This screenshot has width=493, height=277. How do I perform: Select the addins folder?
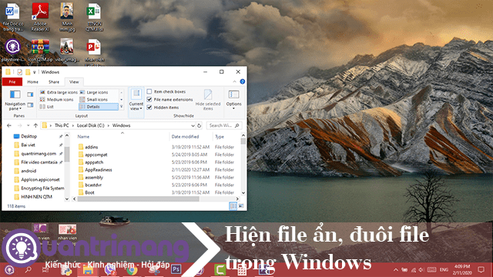[x=92, y=147]
